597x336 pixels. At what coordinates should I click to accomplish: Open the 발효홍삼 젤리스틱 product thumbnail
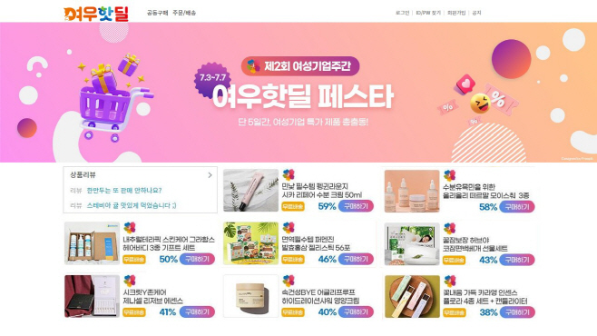tap(250, 243)
